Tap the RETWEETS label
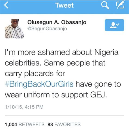Image resolution: width=129 pixels, height=129 pixels. click(x=32, y=124)
